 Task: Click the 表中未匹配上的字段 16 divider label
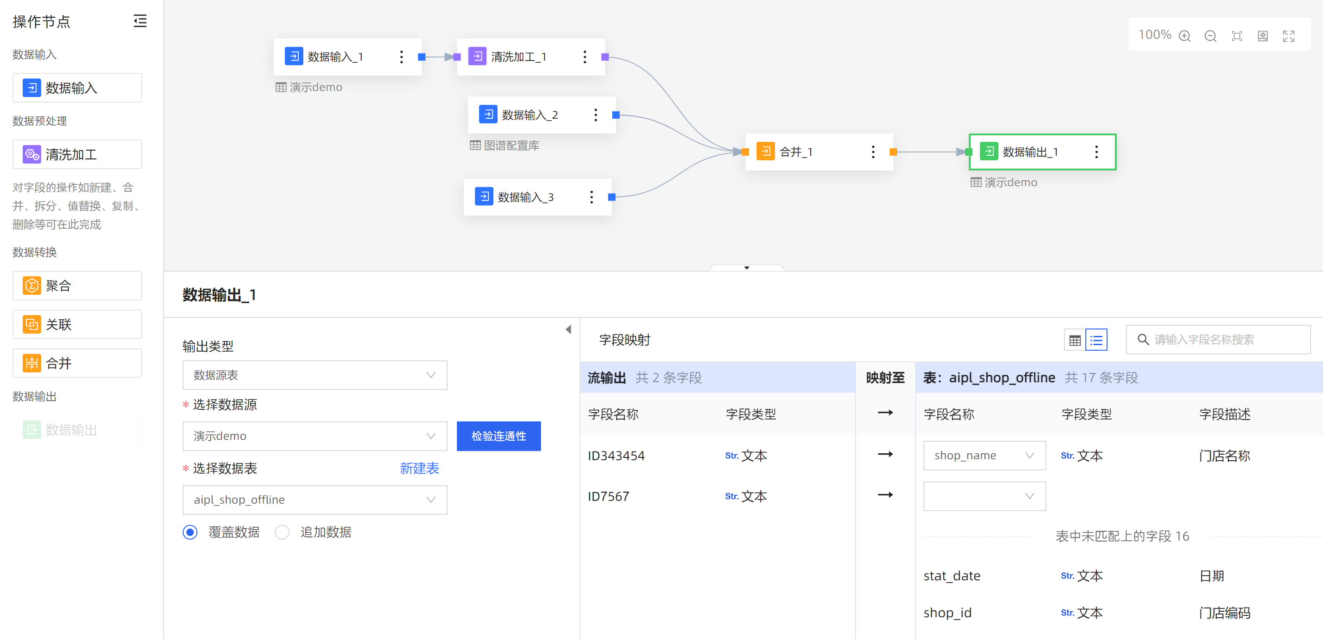coord(1122,536)
